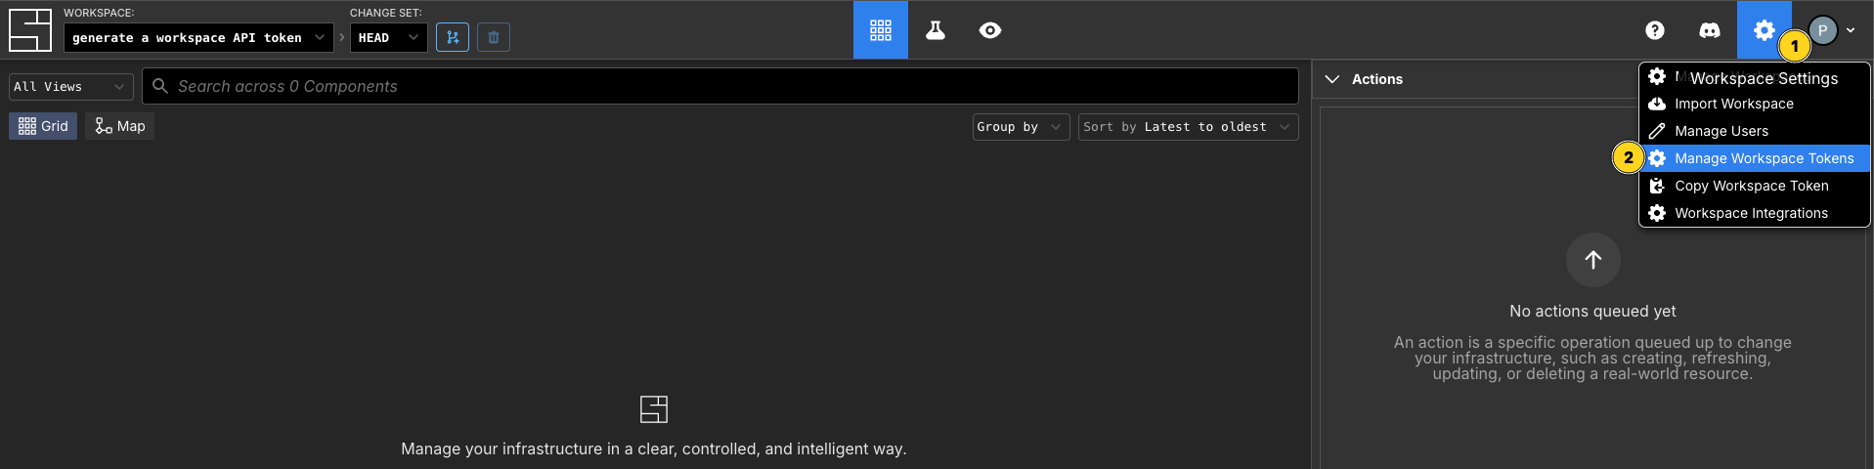Focus the Search across 0 Components field
The width and height of the screenshot is (1874, 469).
720,86
